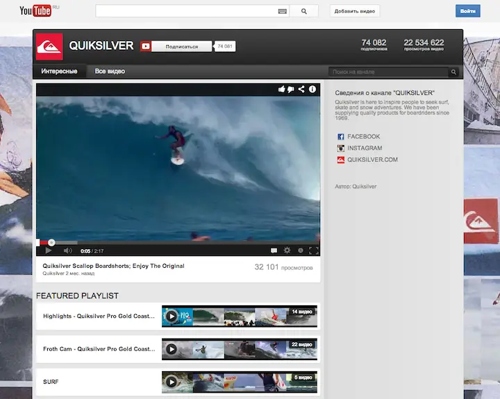Open the INSTAGRAM link

(365, 148)
